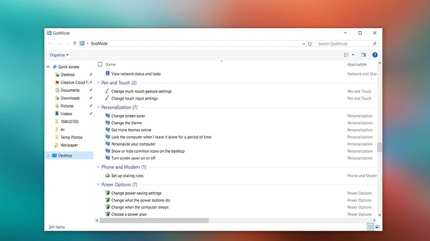430x241 pixels.
Task: Click phone icon beside Set up dialing rules
Action: pyautogui.click(x=107, y=176)
